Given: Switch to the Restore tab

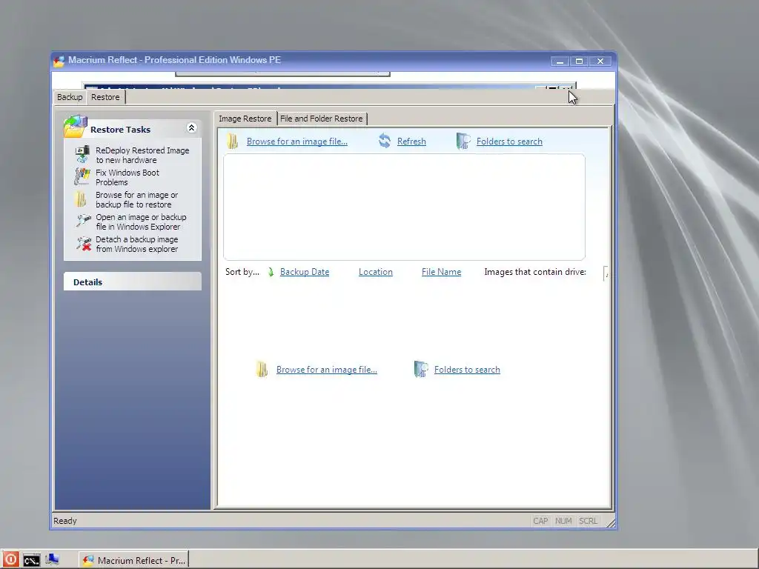Looking at the screenshot, I should click(105, 97).
